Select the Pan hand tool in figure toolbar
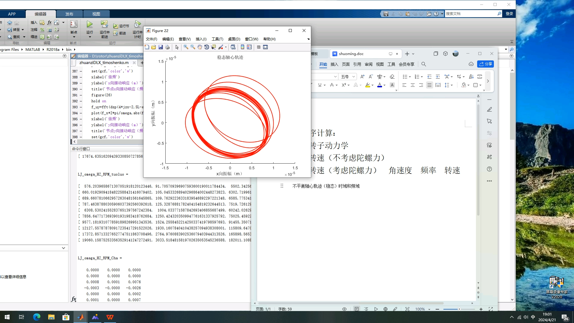Image resolution: width=574 pixels, height=323 pixels. click(200, 47)
